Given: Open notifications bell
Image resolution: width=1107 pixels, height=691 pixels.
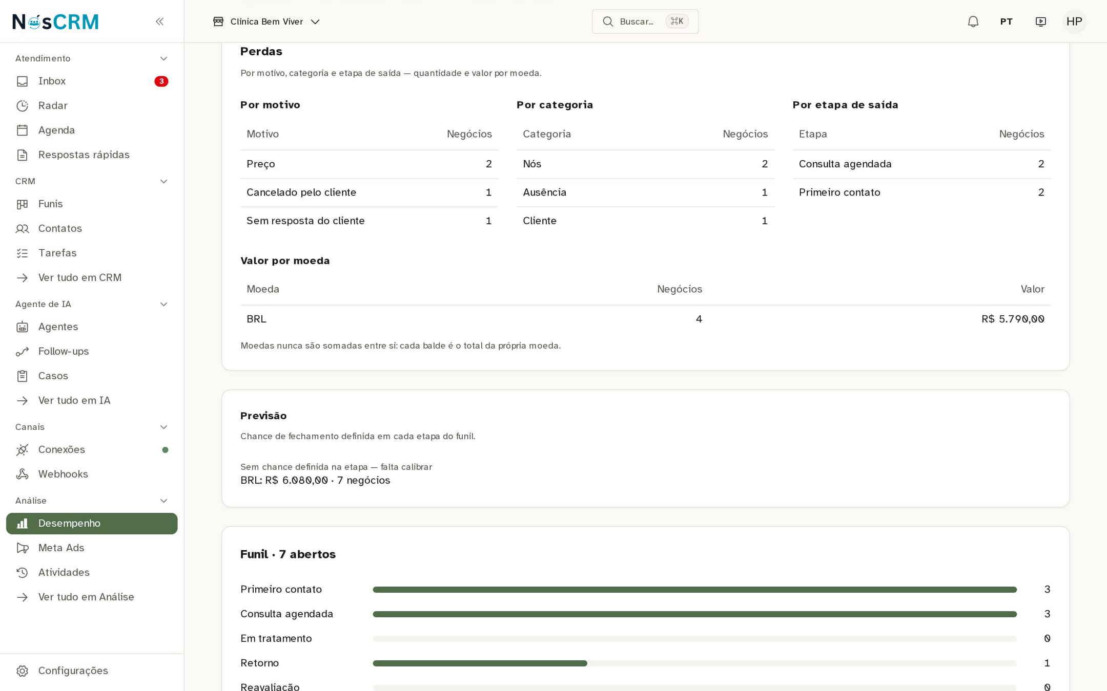Looking at the screenshot, I should 973,21.
